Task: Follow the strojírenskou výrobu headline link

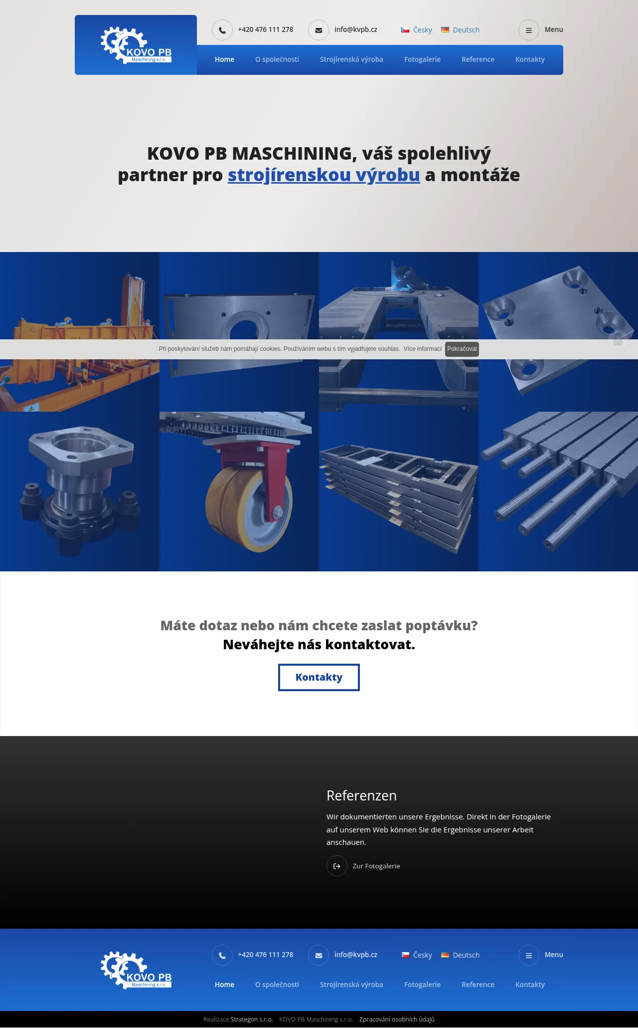Action: (x=324, y=175)
